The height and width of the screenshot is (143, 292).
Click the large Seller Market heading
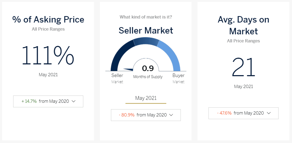(x=146, y=31)
